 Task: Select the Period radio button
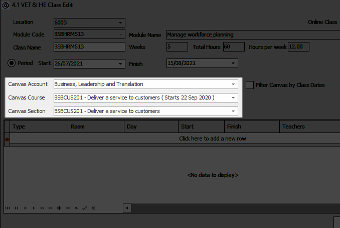[x=12, y=63]
